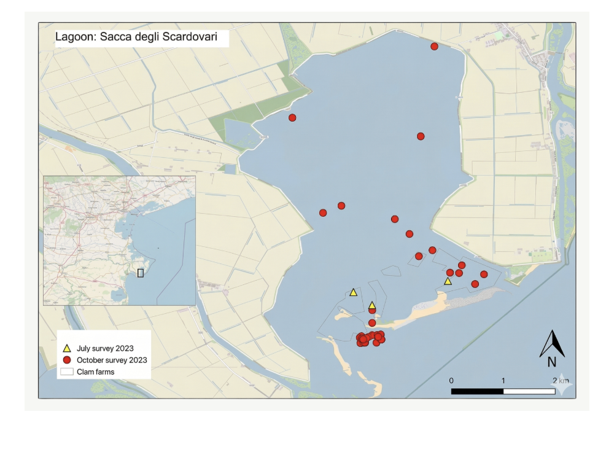Click the map title 'Lagoon: Sacca degli Scardovari'

tap(136, 37)
